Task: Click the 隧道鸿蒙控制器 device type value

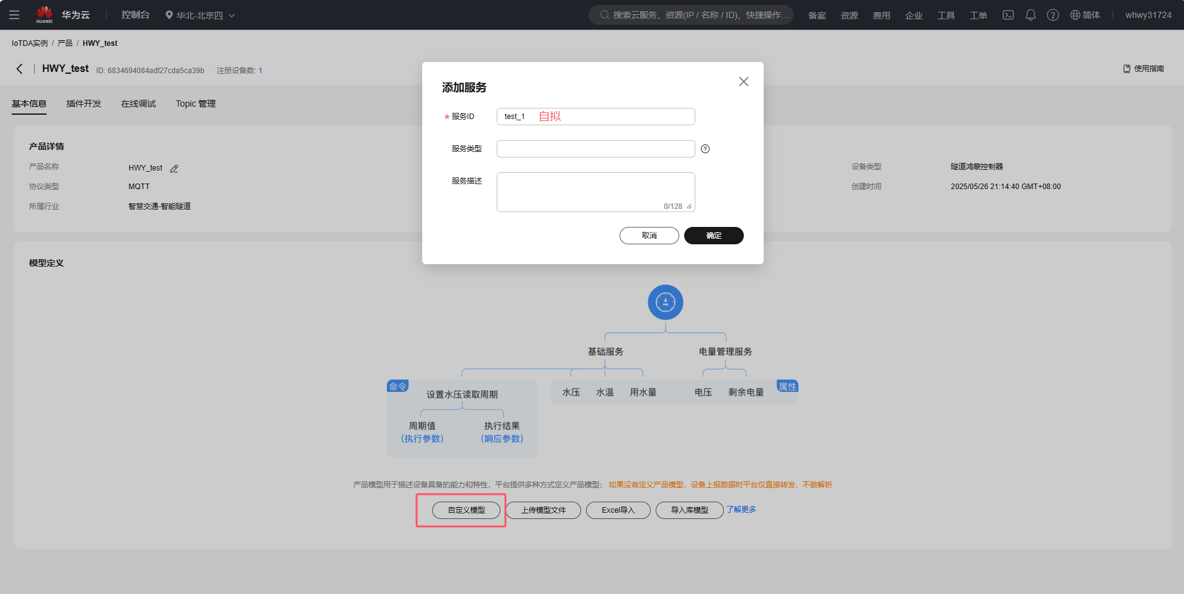Action: [977, 167]
